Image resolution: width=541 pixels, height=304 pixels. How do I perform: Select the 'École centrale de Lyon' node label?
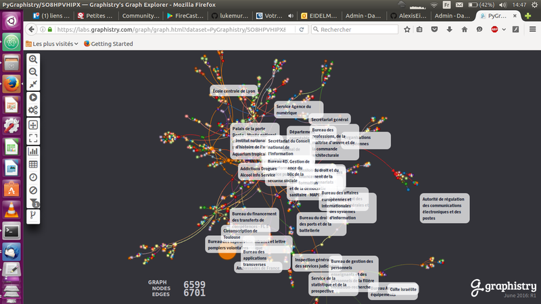233,91
